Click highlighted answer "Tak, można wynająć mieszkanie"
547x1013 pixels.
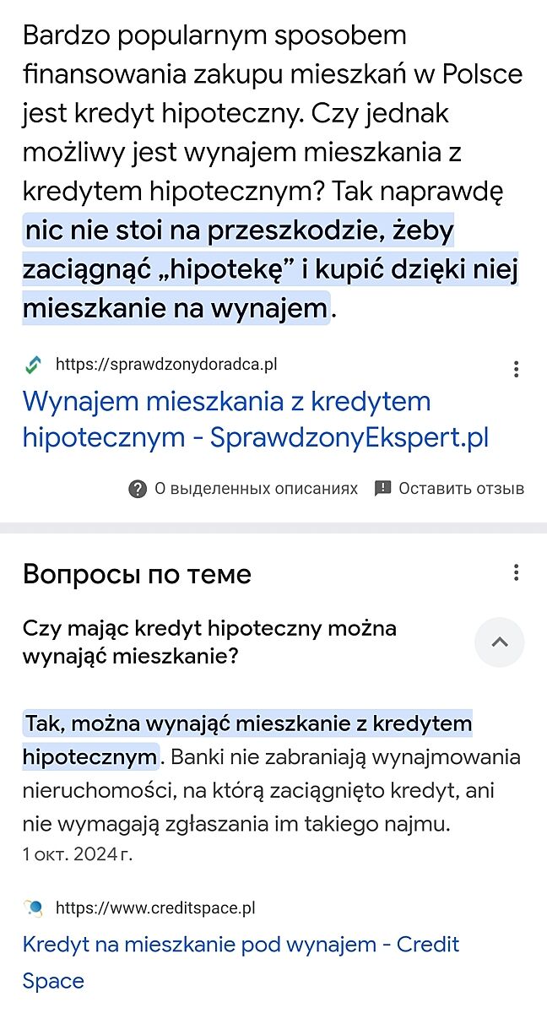click(248, 723)
